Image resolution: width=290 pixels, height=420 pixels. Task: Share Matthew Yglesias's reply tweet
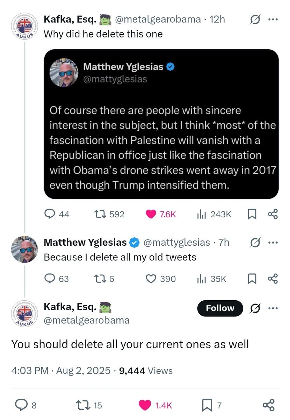coord(273,279)
